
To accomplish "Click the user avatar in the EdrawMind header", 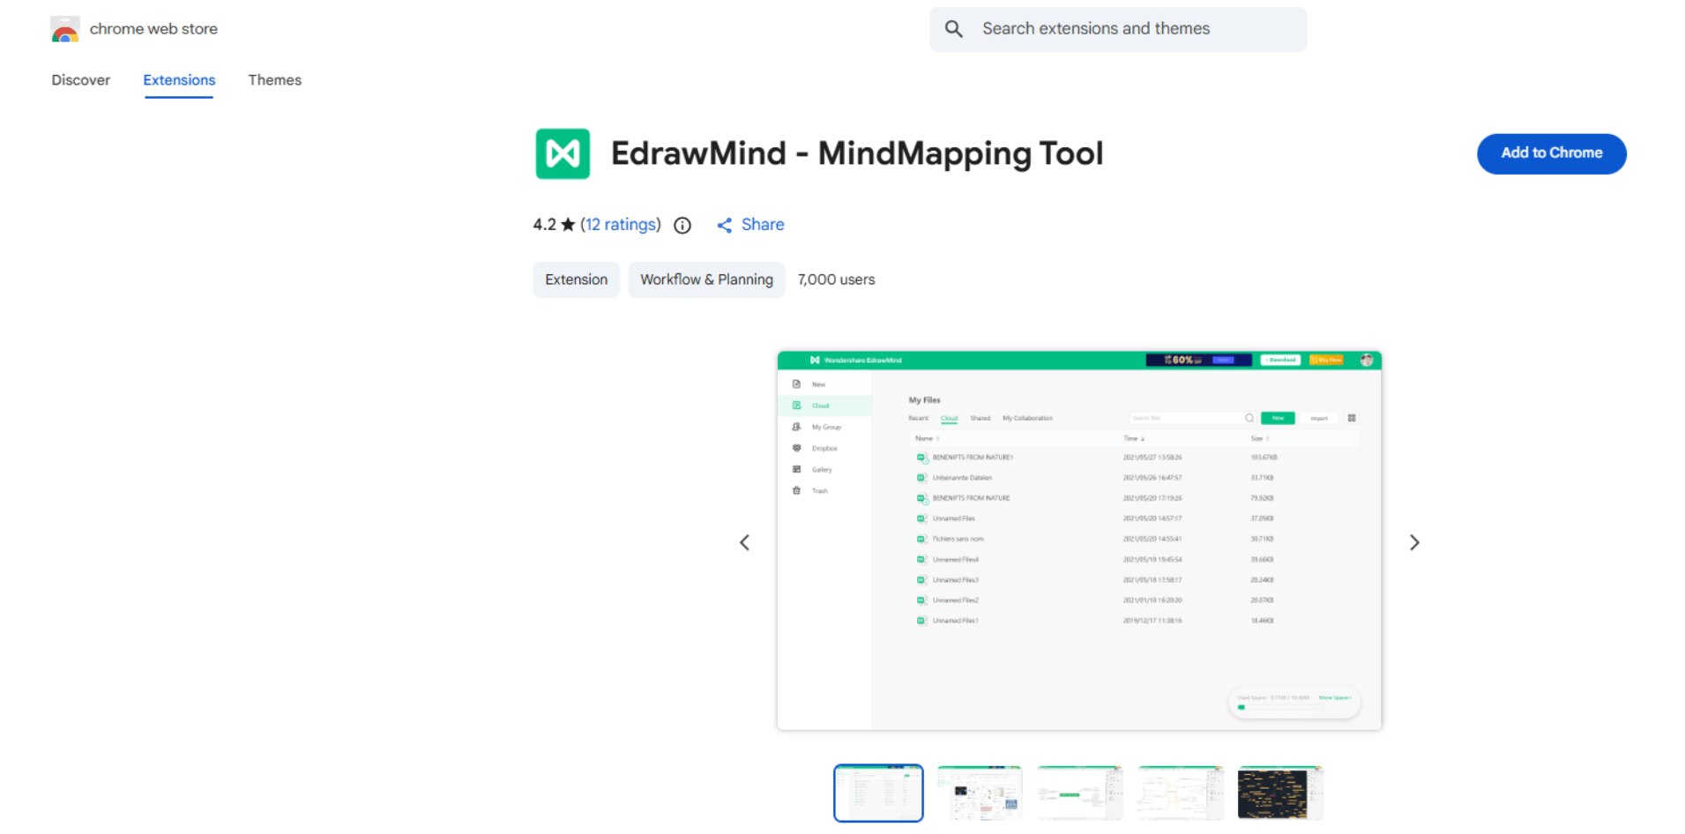I will click(1368, 360).
